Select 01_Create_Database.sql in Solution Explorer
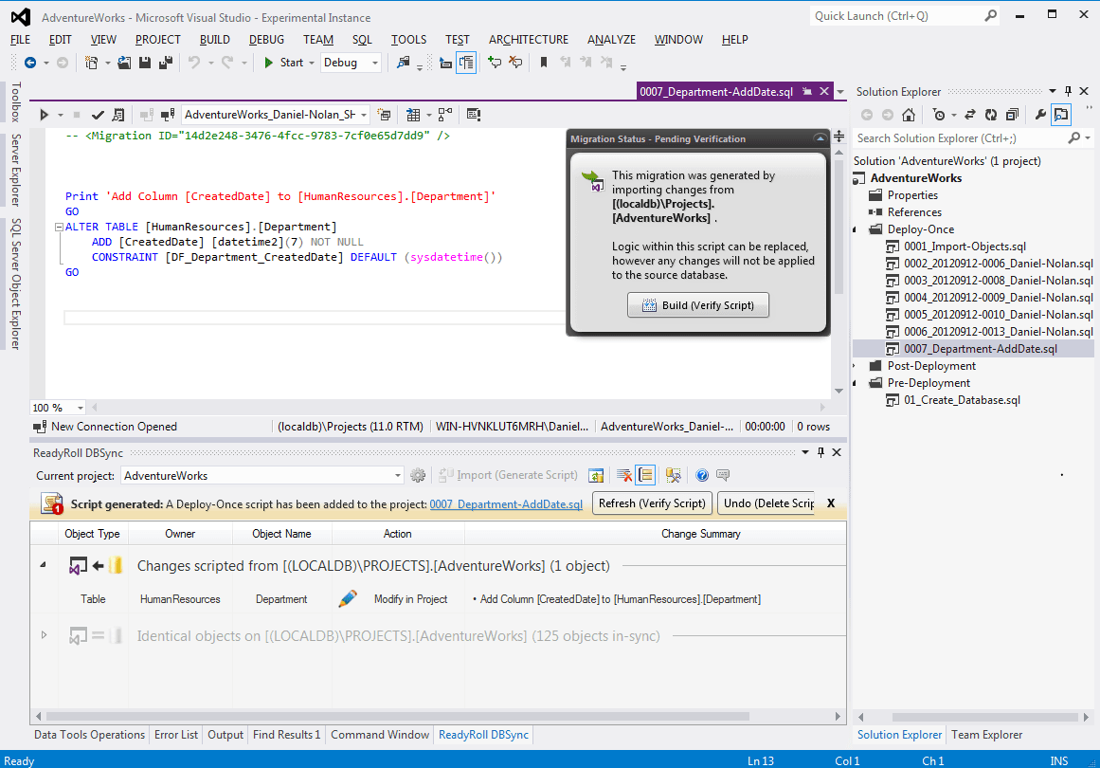 pyautogui.click(x=962, y=400)
